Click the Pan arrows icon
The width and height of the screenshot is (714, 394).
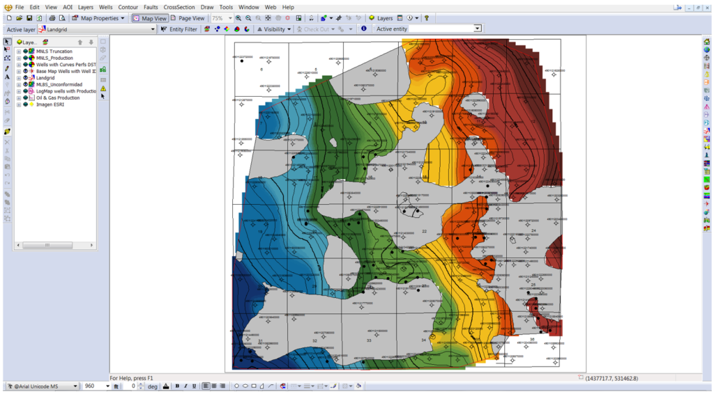point(268,18)
